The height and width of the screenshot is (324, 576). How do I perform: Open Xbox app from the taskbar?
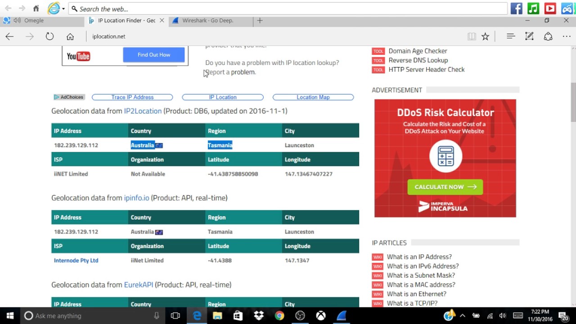(321, 316)
